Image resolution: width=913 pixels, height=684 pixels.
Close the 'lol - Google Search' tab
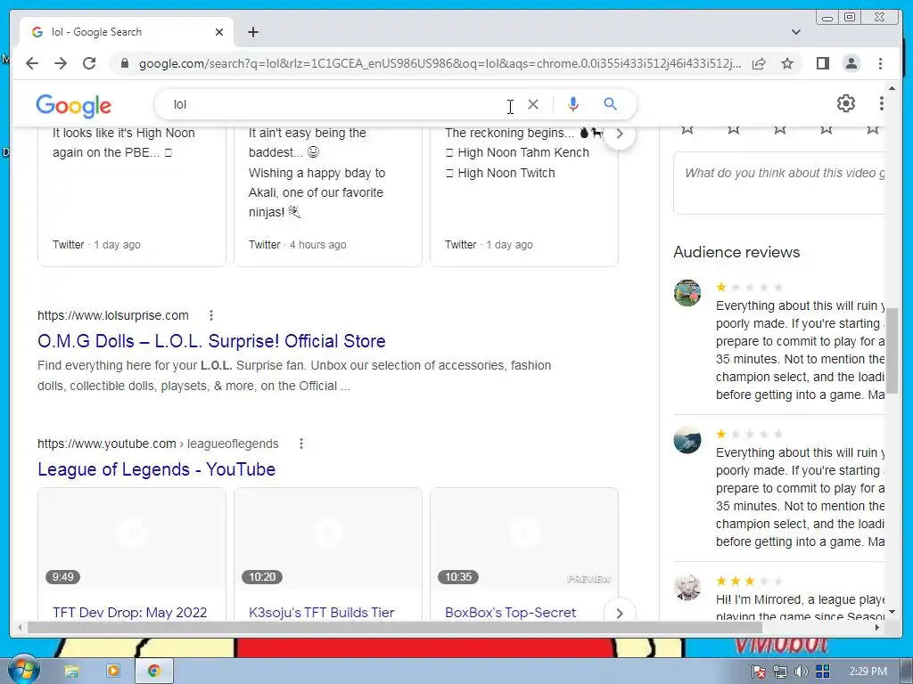219,32
